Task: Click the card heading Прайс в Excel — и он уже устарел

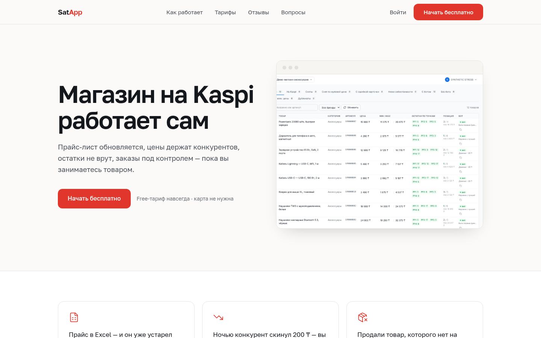Action: click(x=121, y=335)
